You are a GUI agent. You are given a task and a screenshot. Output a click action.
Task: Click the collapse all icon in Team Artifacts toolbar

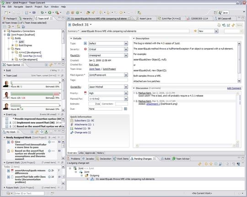point(5,27)
